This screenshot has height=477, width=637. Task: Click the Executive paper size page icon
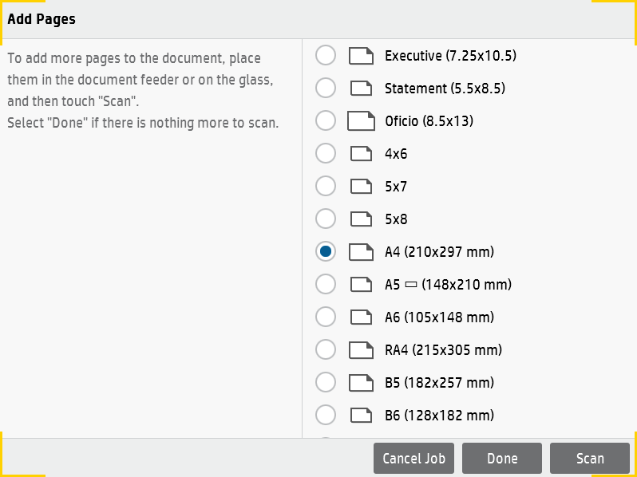361,56
